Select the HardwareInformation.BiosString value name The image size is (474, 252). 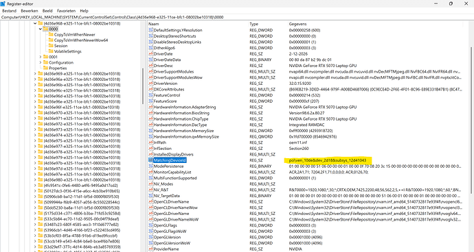[181, 113]
